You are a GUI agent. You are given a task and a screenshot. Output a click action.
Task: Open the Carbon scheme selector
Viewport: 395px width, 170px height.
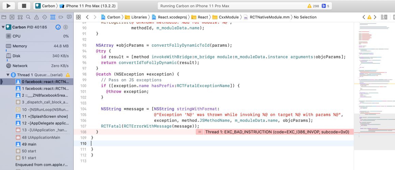45,6
